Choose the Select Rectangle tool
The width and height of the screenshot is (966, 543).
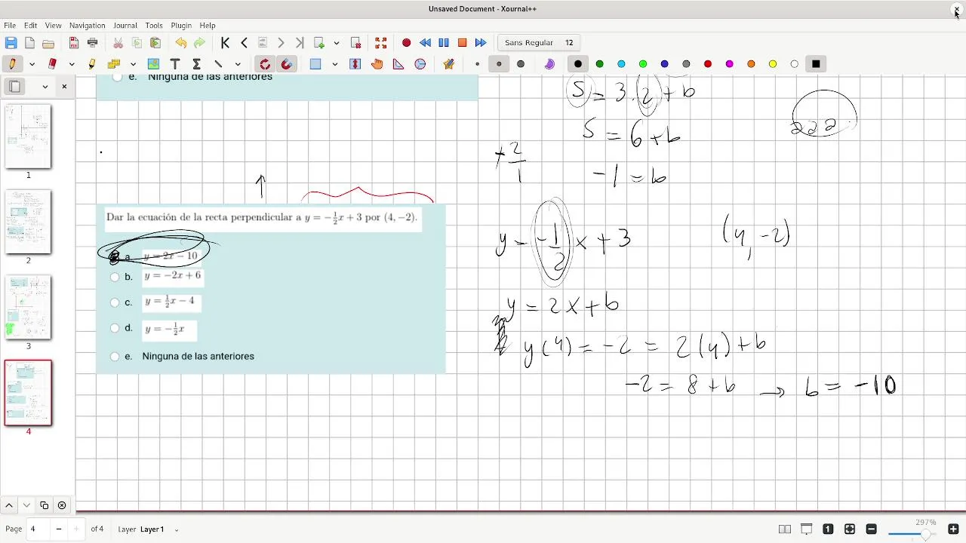click(315, 64)
